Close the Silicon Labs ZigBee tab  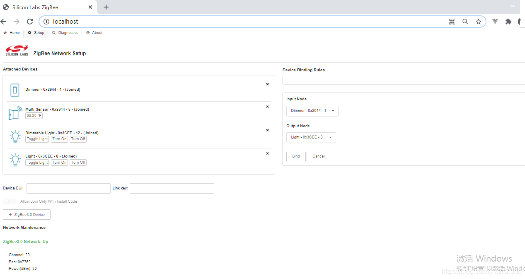[91, 7]
